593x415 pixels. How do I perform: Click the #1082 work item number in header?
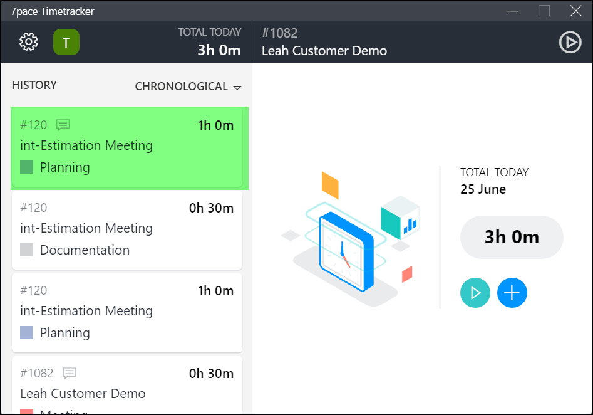pos(279,33)
